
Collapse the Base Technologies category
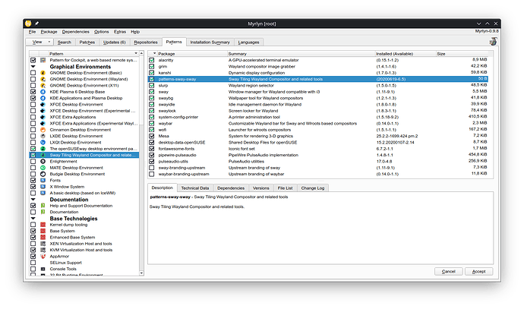pos(33,219)
